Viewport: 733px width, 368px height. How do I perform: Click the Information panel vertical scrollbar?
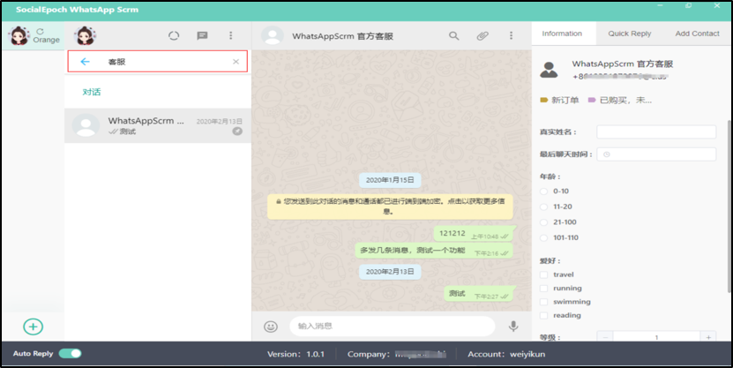pos(728,206)
